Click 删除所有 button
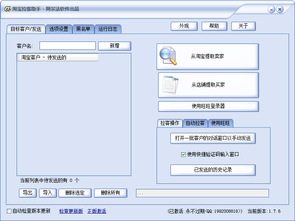295x221 pixels. [x=110, y=193]
